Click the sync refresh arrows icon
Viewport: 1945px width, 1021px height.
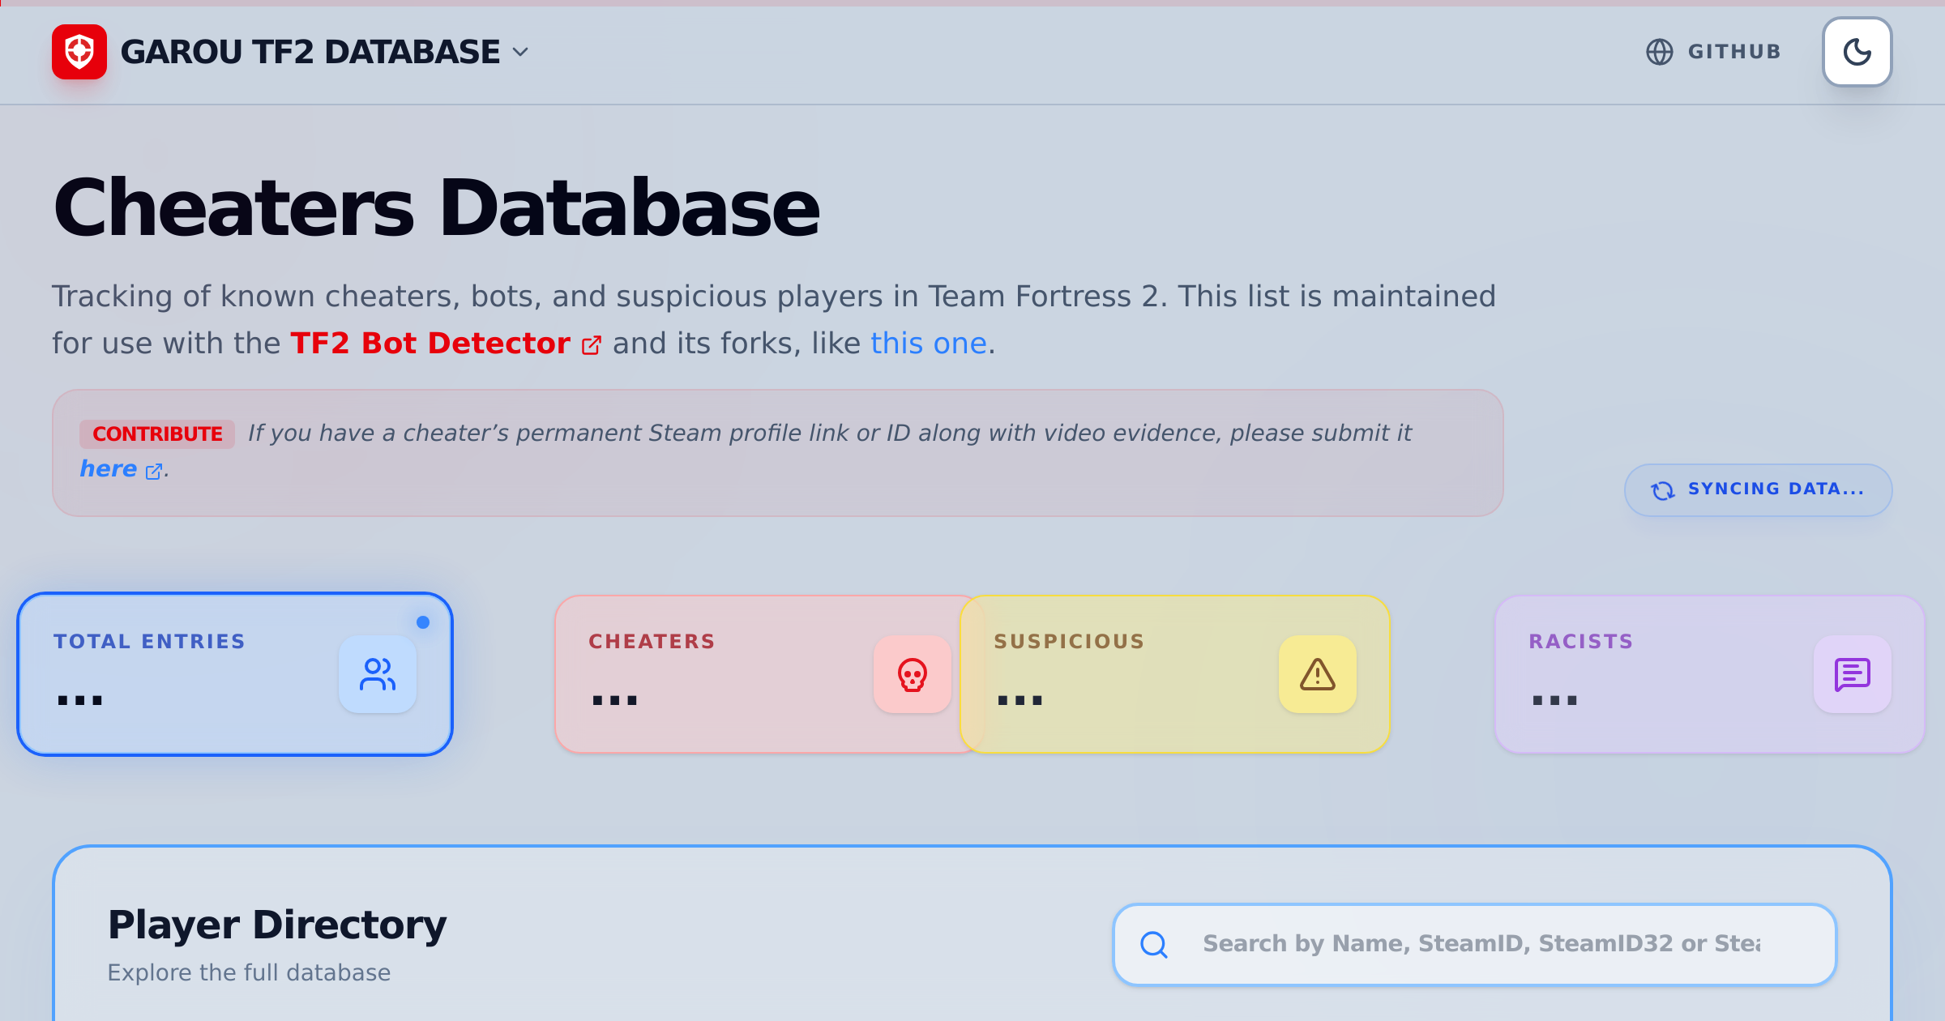tap(1663, 490)
